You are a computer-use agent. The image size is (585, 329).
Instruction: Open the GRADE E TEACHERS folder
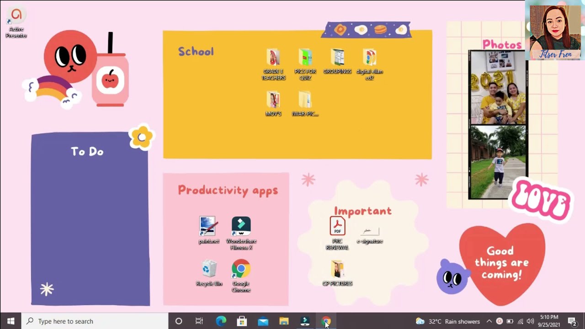click(x=273, y=64)
